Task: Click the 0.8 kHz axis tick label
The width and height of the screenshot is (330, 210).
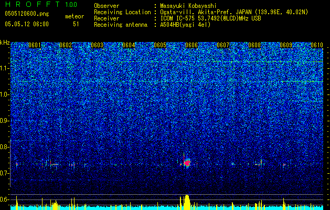Action: 4,147
